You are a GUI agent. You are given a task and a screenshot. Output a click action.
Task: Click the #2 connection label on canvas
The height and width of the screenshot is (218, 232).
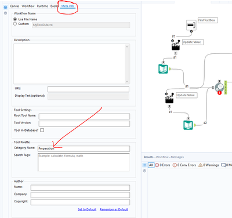coord(205,123)
